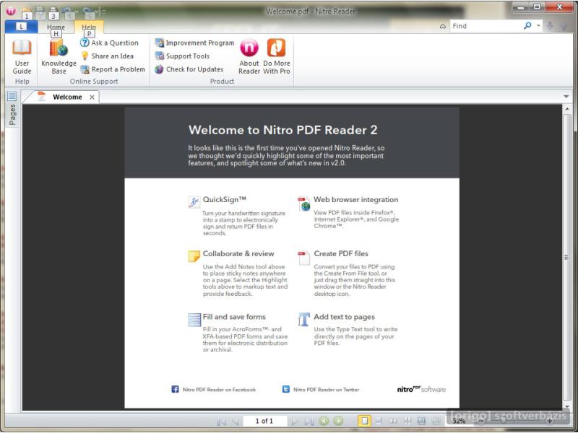The width and height of the screenshot is (578, 433).
Task: Click Do More With Pro
Action: point(277,57)
